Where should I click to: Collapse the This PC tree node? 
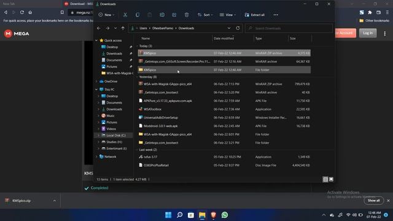point(96,90)
